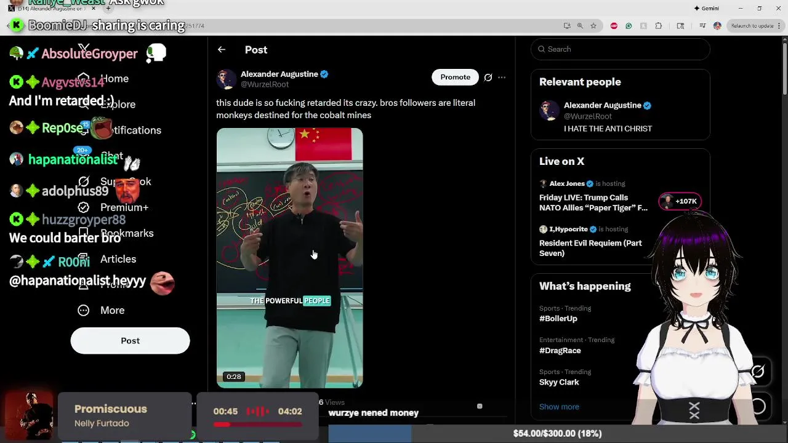This screenshot has height=443, width=788.
Task: Click the $54.00/$300.00 goal bar
Action: point(557,433)
